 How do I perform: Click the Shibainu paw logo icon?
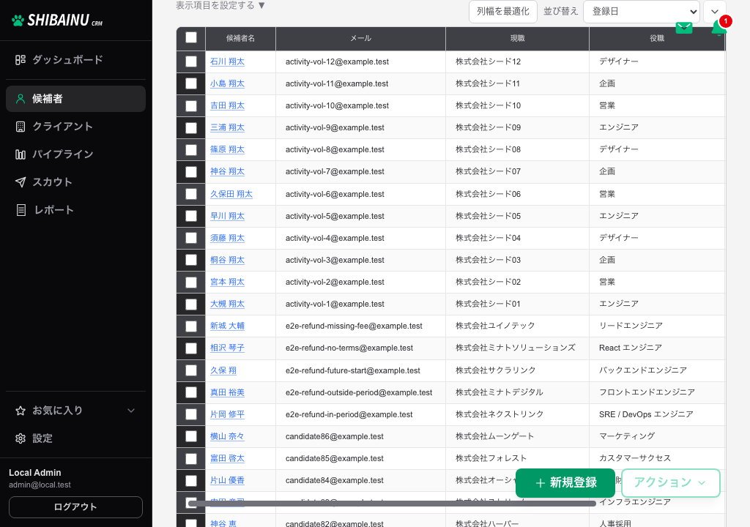[18, 20]
